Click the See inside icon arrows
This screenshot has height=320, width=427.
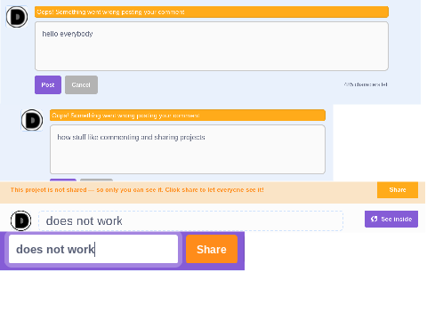click(x=375, y=219)
